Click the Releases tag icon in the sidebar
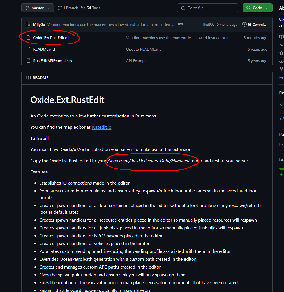This screenshot has width=284, height=292. (281, 103)
